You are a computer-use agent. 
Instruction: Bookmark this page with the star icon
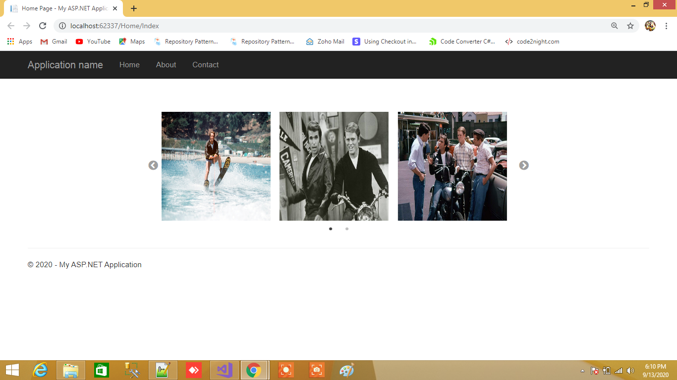(x=630, y=26)
